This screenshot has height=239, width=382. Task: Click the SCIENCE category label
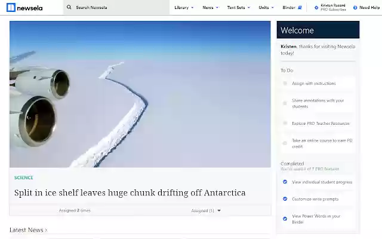click(24, 177)
